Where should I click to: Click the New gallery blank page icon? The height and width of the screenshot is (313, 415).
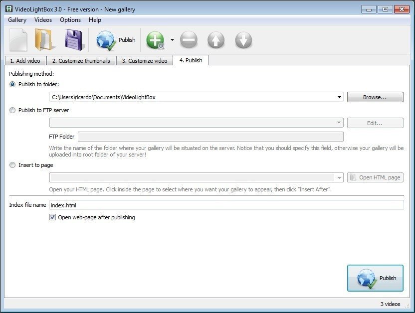(x=18, y=40)
